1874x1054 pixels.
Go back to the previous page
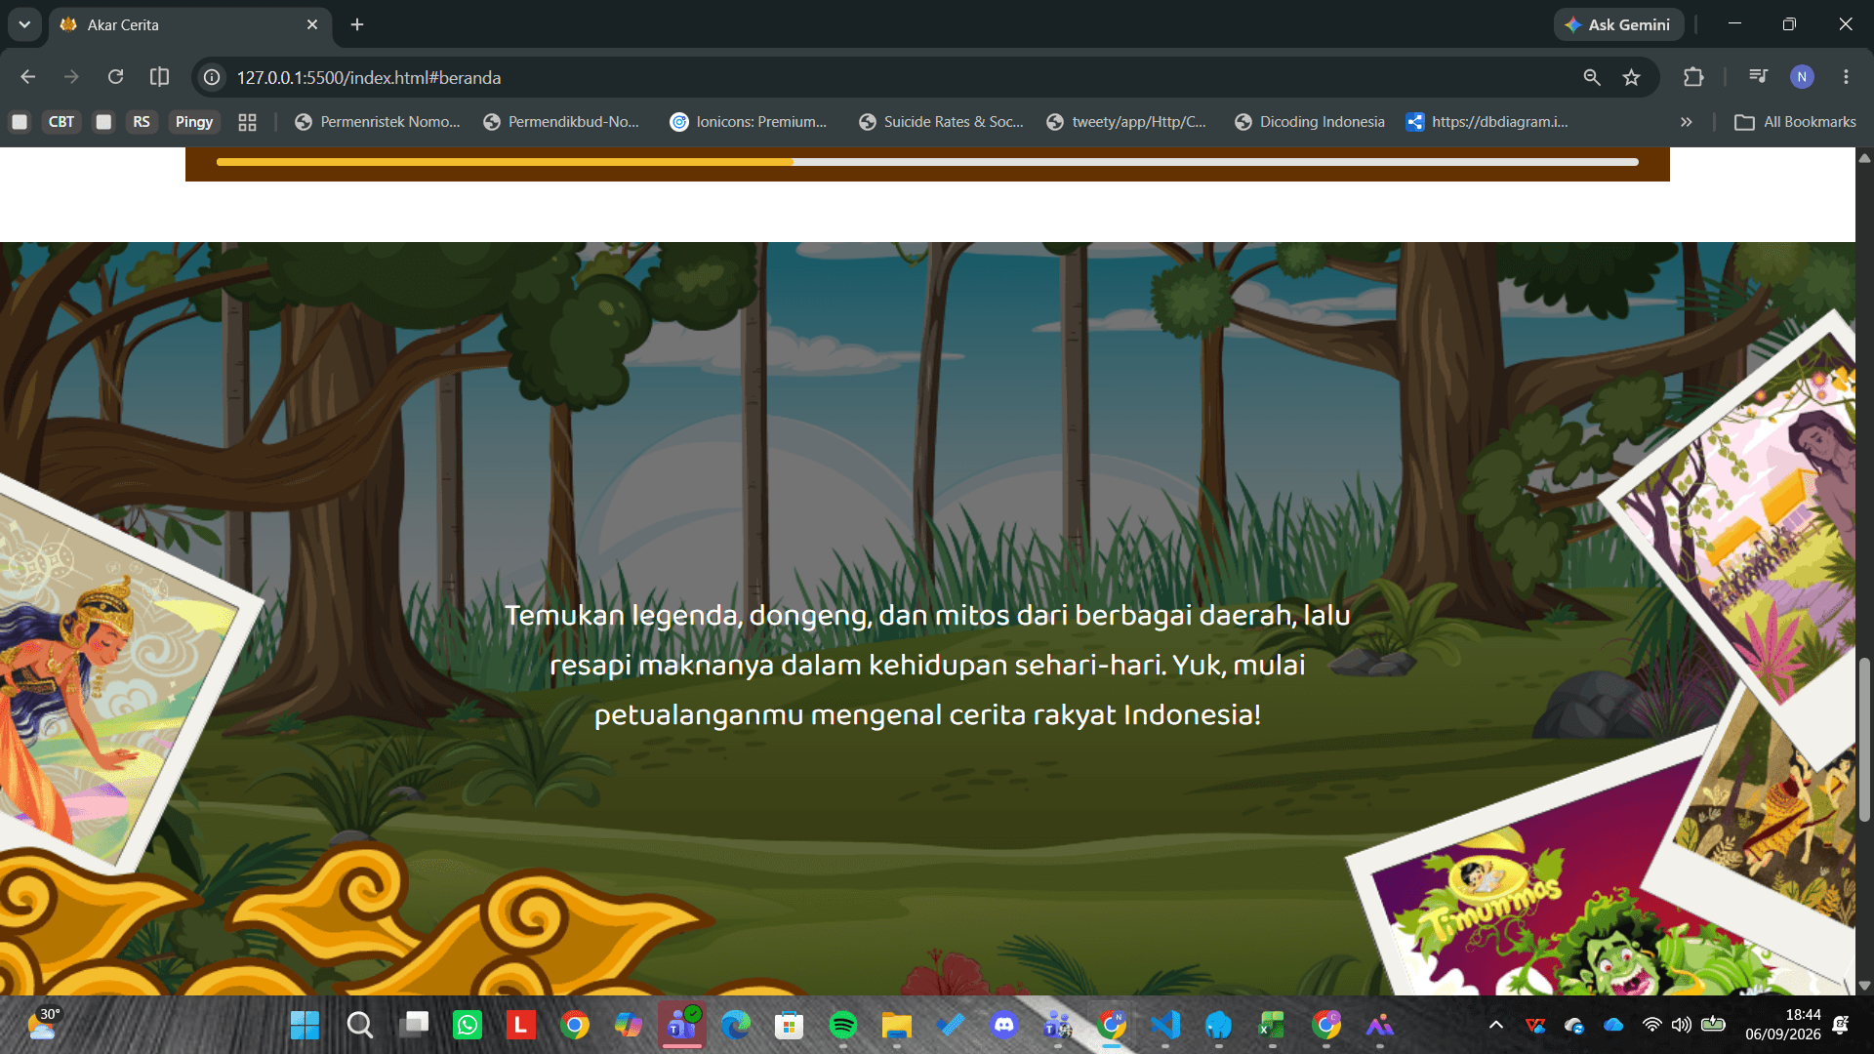click(x=28, y=77)
